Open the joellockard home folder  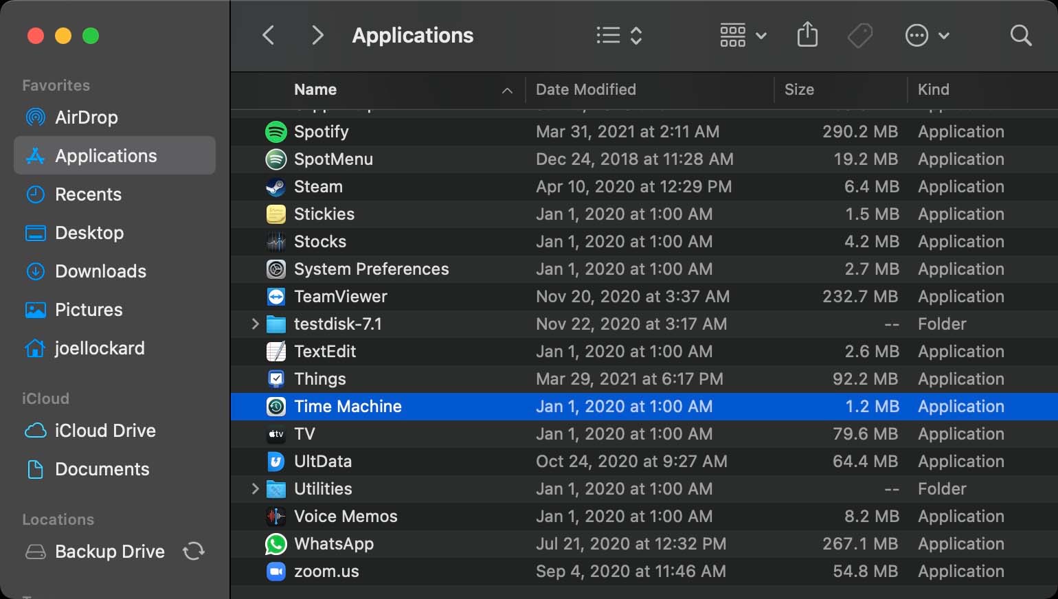[x=115, y=348]
